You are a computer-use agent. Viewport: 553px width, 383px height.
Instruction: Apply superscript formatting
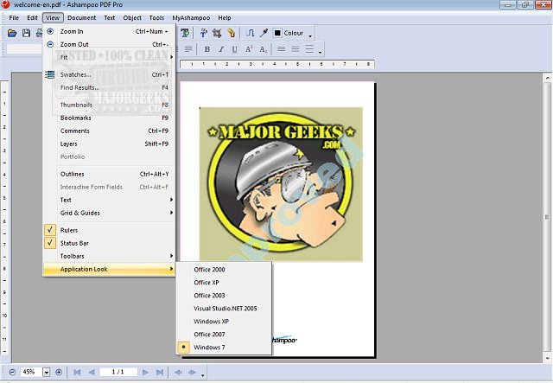pyautogui.click(x=249, y=49)
